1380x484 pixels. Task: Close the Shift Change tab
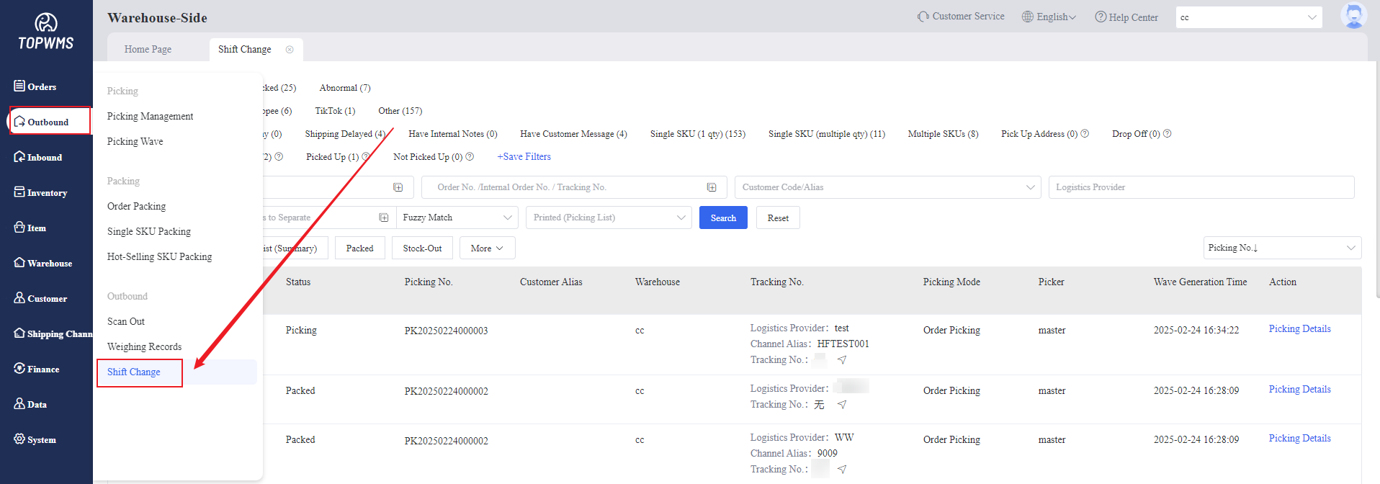290,50
